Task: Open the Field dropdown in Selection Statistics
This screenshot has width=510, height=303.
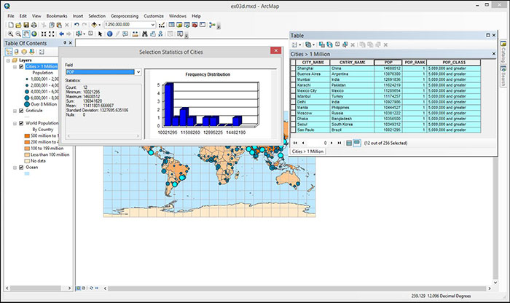Action: coord(138,72)
